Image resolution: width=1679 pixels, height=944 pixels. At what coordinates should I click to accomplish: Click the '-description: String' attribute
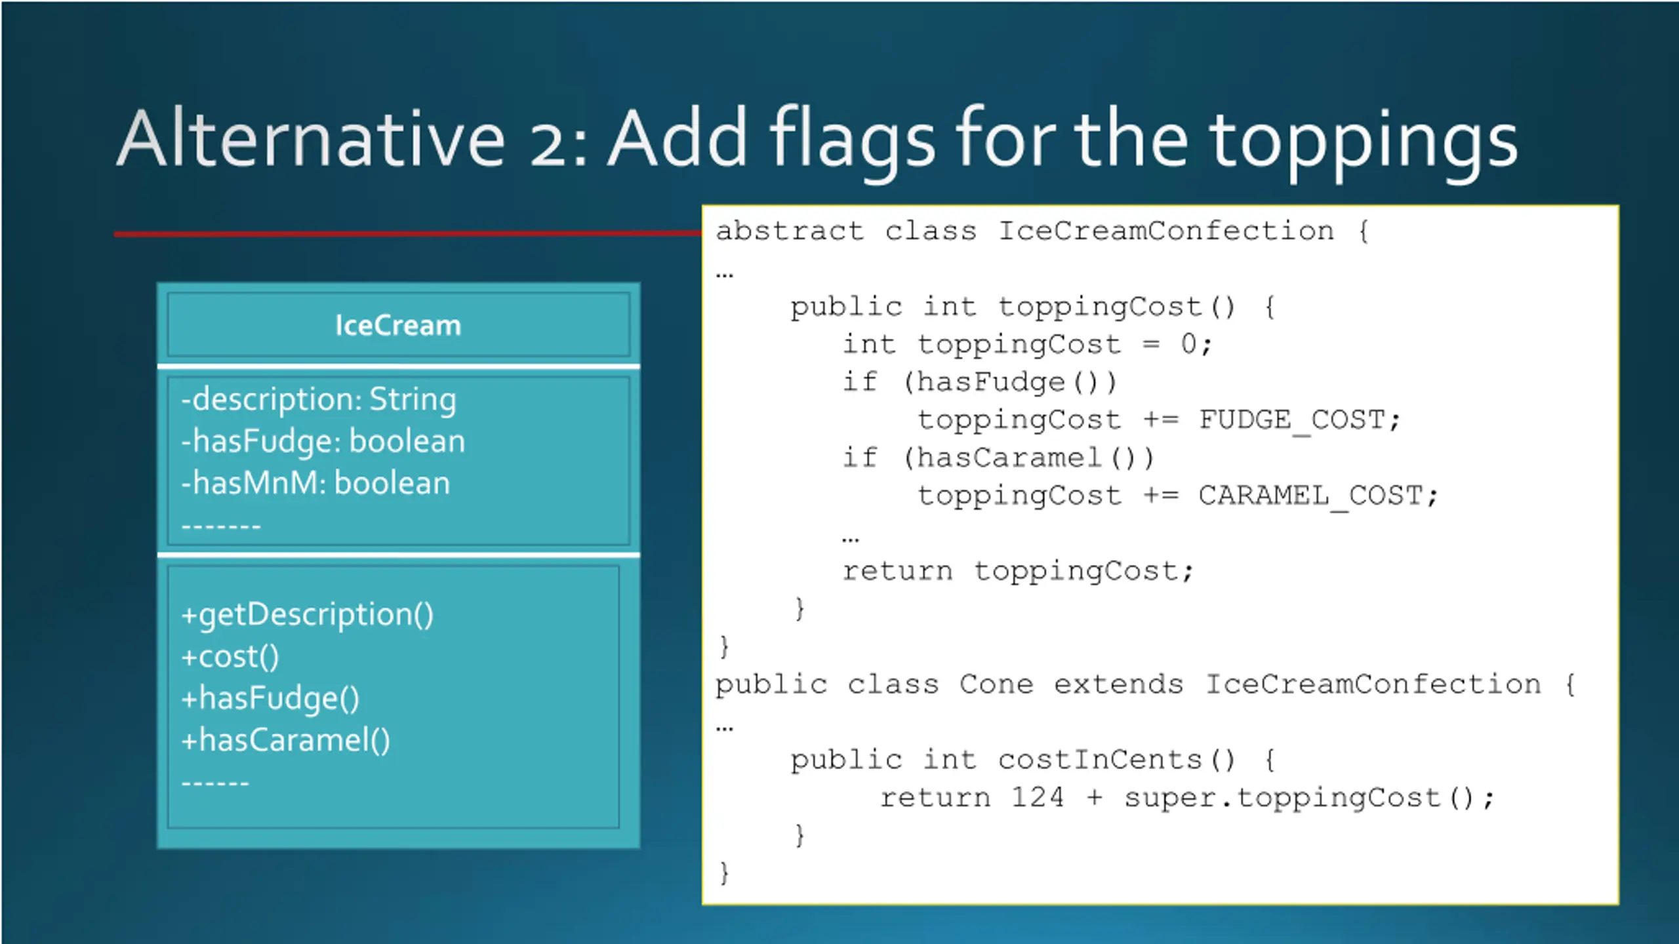[319, 400]
